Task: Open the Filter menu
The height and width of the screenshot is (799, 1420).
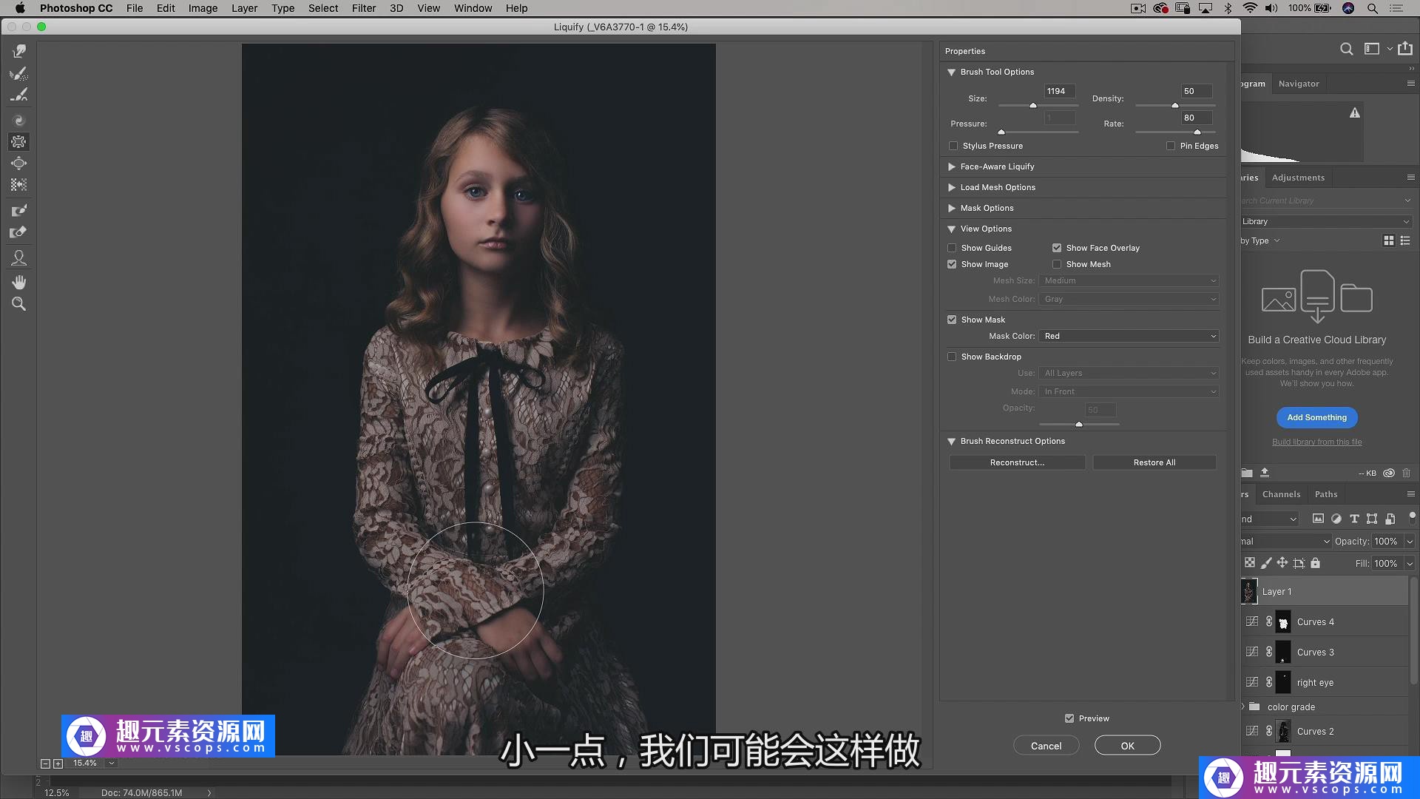Action: click(x=363, y=8)
